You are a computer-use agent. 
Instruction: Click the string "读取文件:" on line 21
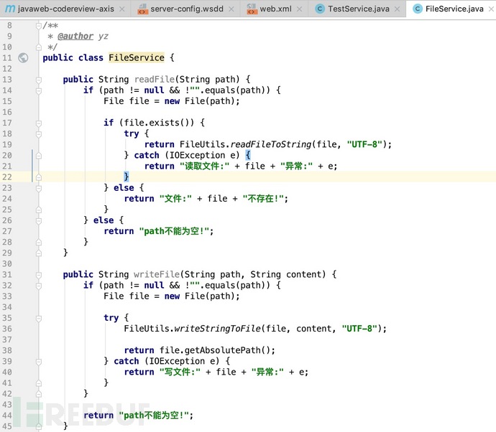204,166
